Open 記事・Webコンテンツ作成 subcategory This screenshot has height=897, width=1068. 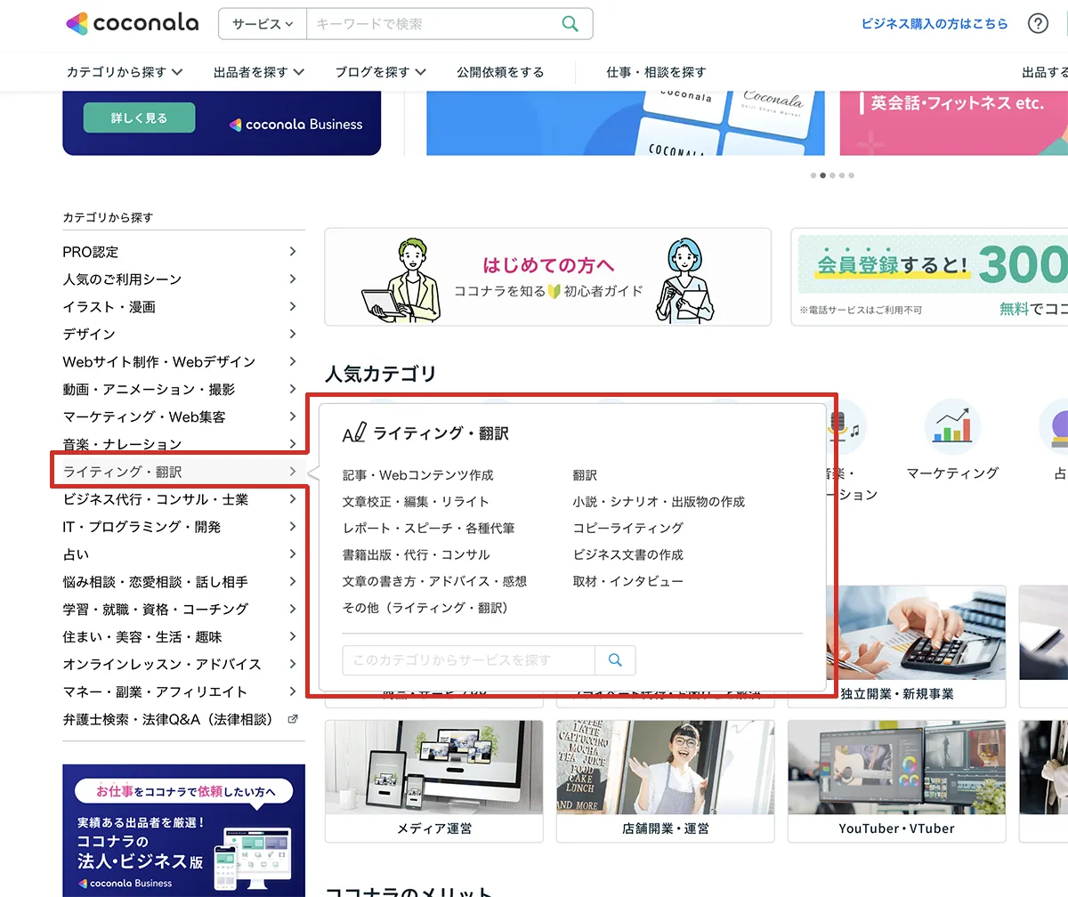(x=417, y=475)
